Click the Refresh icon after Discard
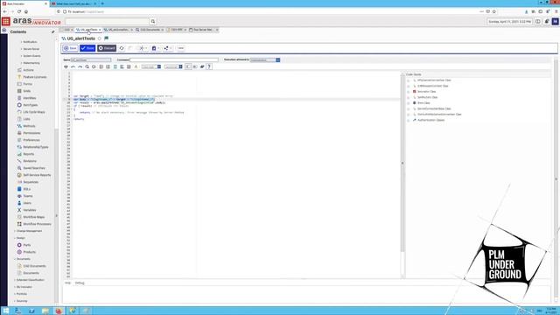Screen dimensions: 560x315 pos(122,48)
